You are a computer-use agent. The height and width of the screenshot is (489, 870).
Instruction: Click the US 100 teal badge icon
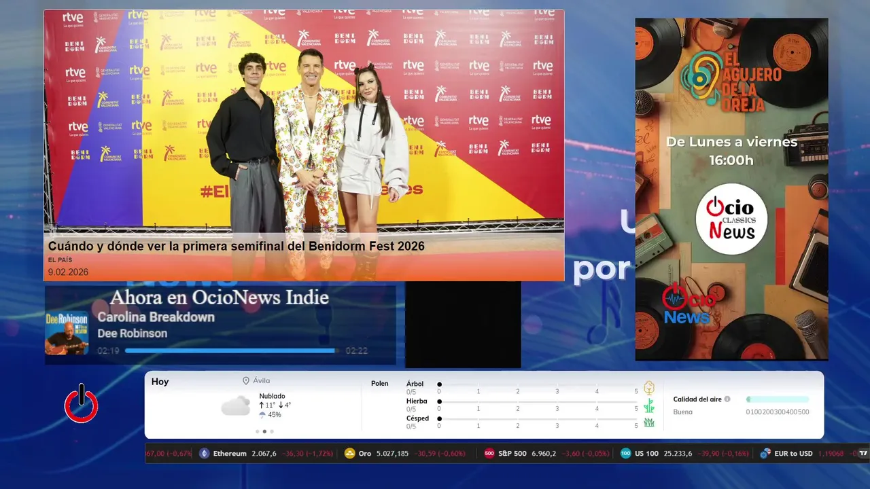coord(626,454)
